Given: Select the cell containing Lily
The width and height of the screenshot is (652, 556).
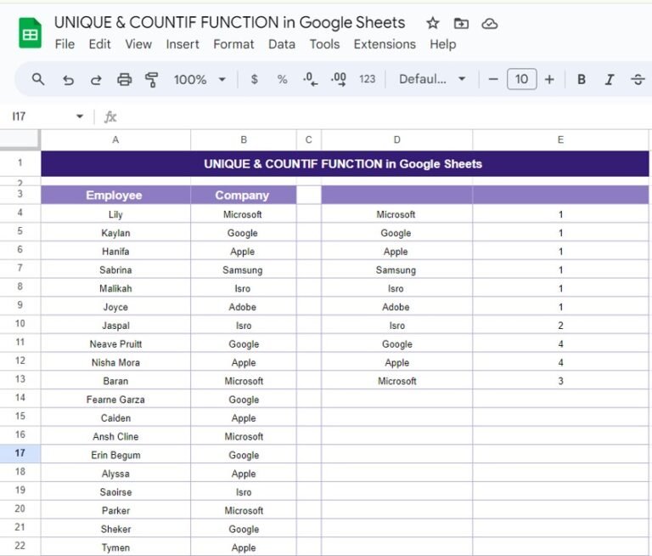Looking at the screenshot, I should [115, 214].
